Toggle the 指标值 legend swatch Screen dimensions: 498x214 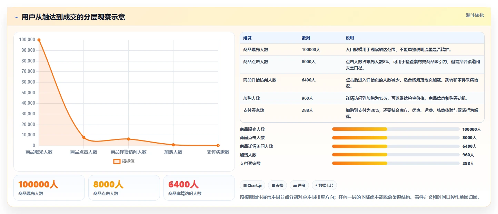(117, 161)
